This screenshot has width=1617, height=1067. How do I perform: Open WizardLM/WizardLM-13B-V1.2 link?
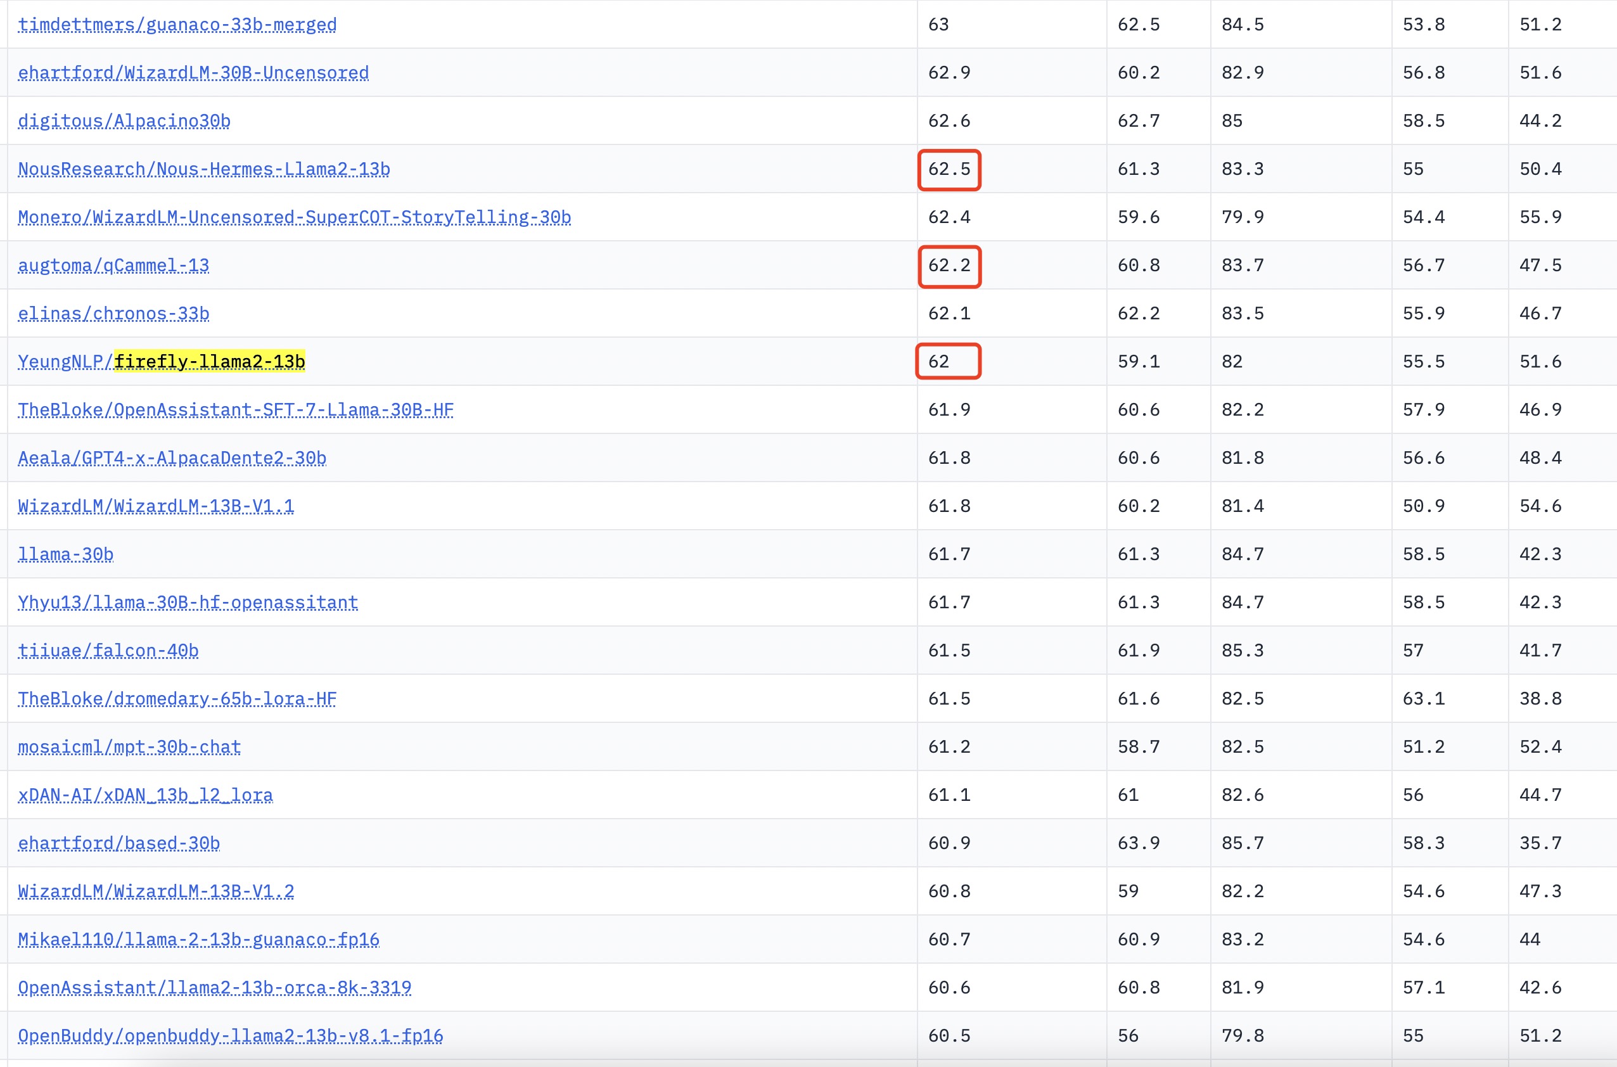(x=156, y=891)
